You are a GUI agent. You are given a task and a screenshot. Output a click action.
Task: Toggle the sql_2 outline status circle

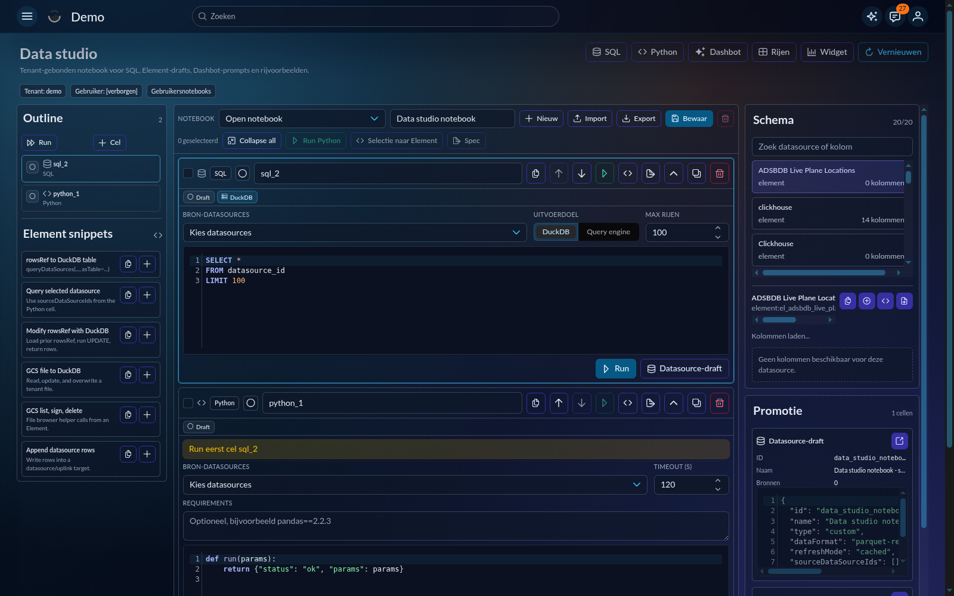point(33,167)
